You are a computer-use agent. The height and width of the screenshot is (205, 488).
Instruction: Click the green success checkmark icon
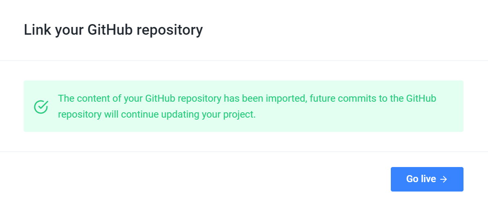[x=41, y=107]
